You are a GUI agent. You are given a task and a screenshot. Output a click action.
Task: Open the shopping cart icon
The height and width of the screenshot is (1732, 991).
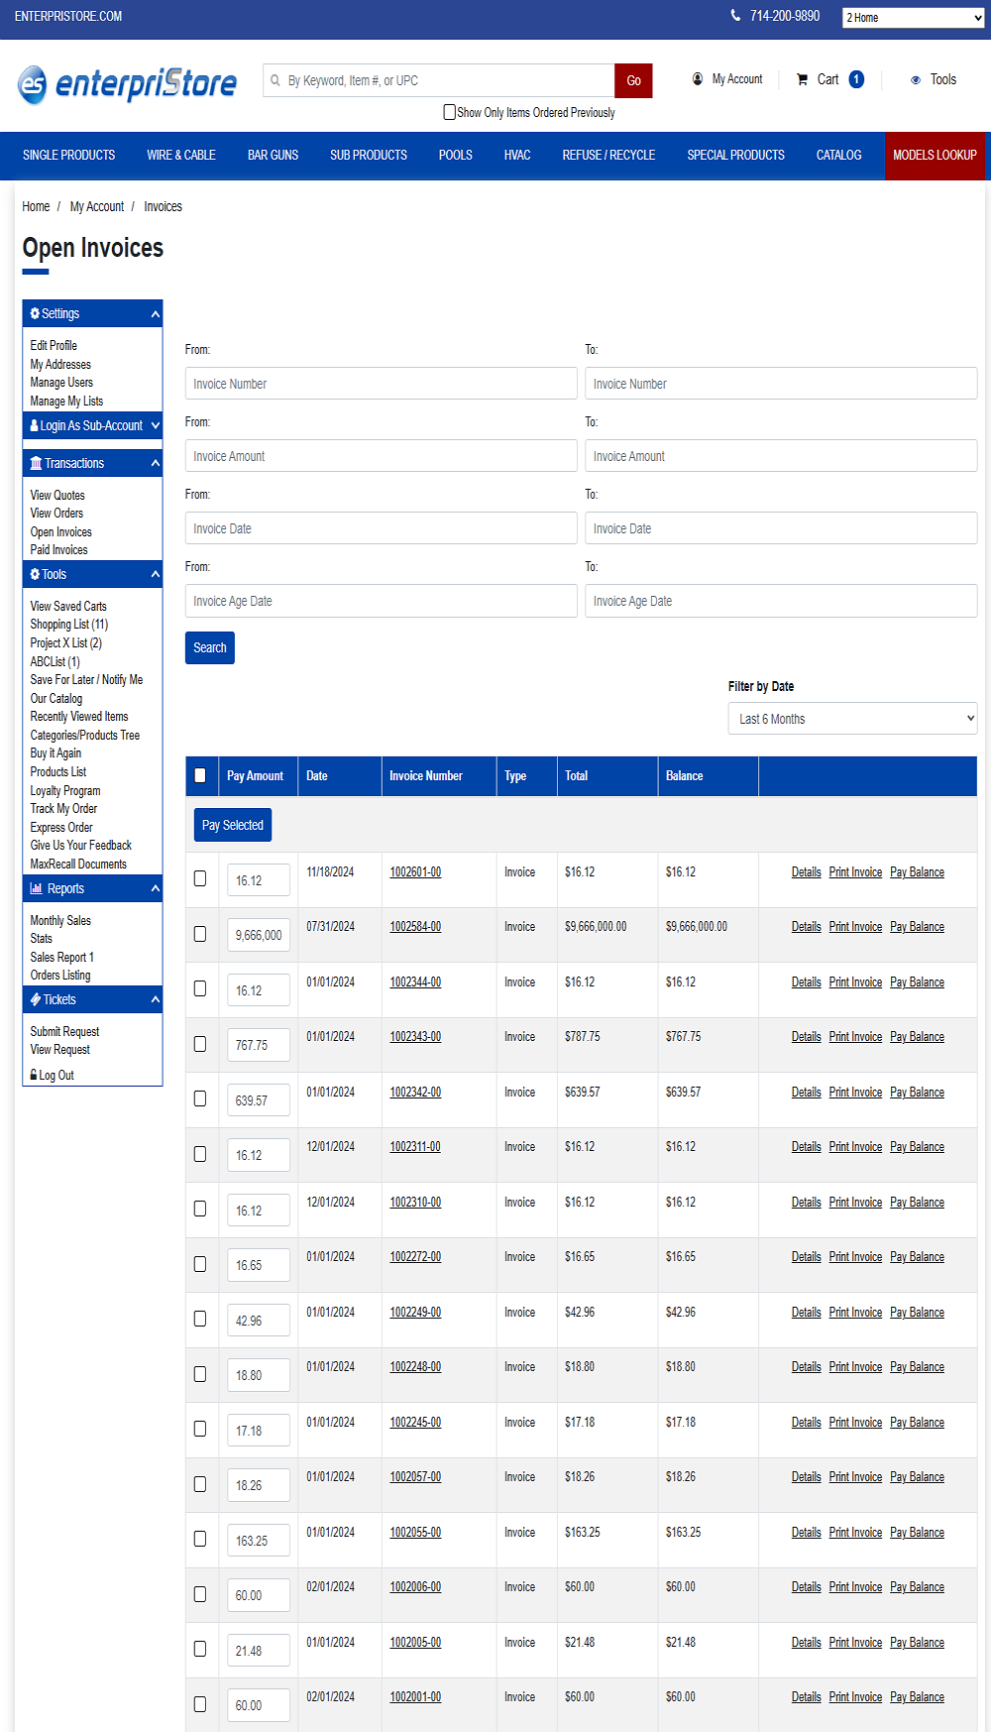(802, 79)
